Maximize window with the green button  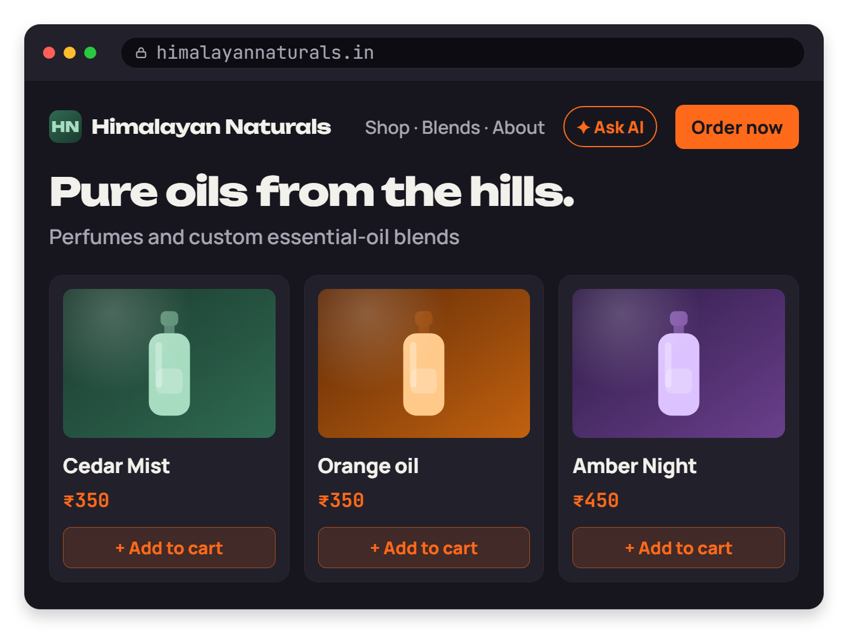[90, 53]
